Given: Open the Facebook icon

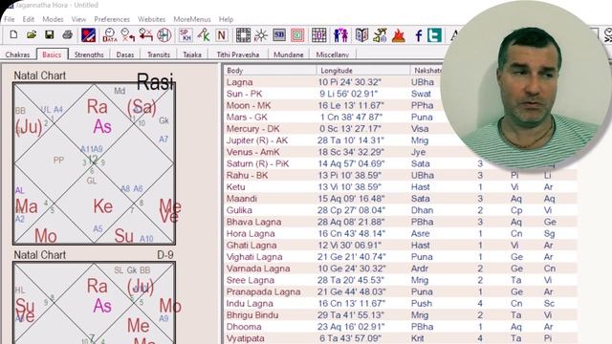Looking at the screenshot, I should pyautogui.click(x=419, y=35).
